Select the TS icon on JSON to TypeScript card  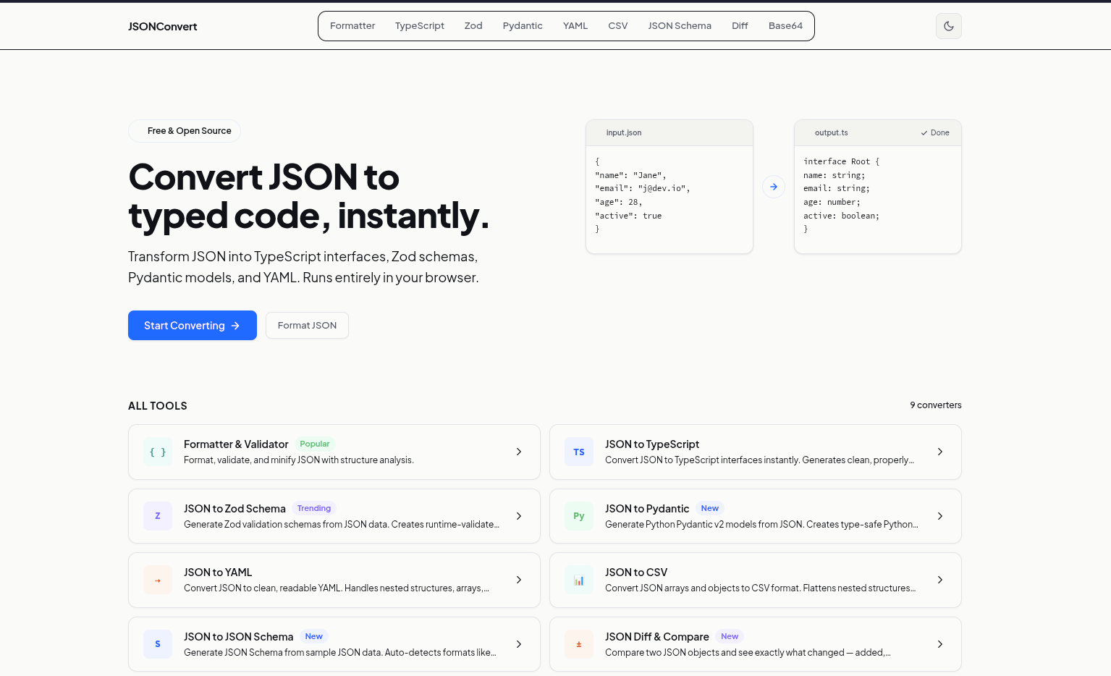coord(578,452)
